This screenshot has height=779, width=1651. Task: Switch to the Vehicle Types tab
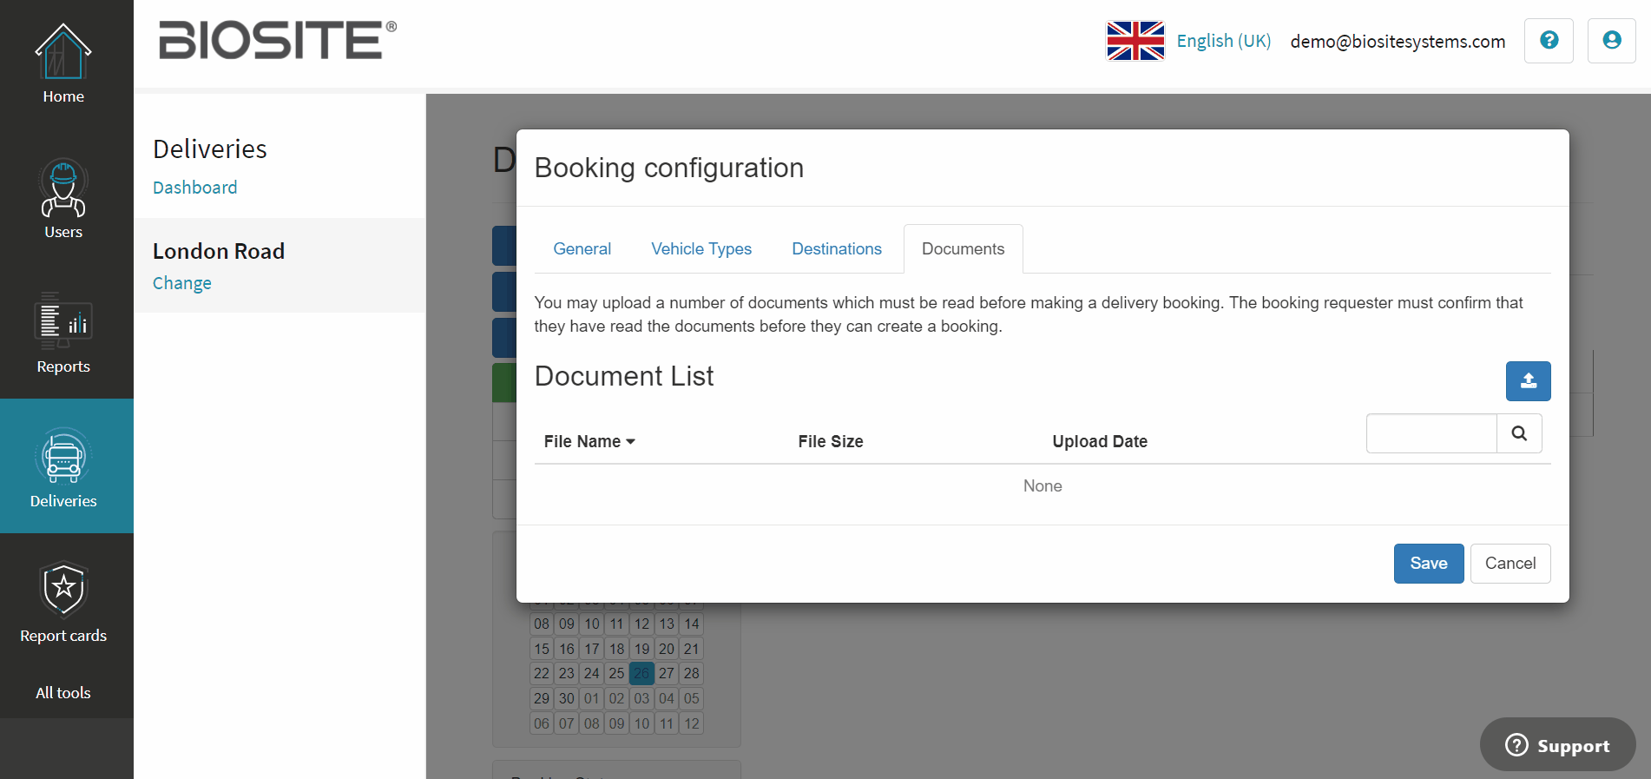[701, 249]
